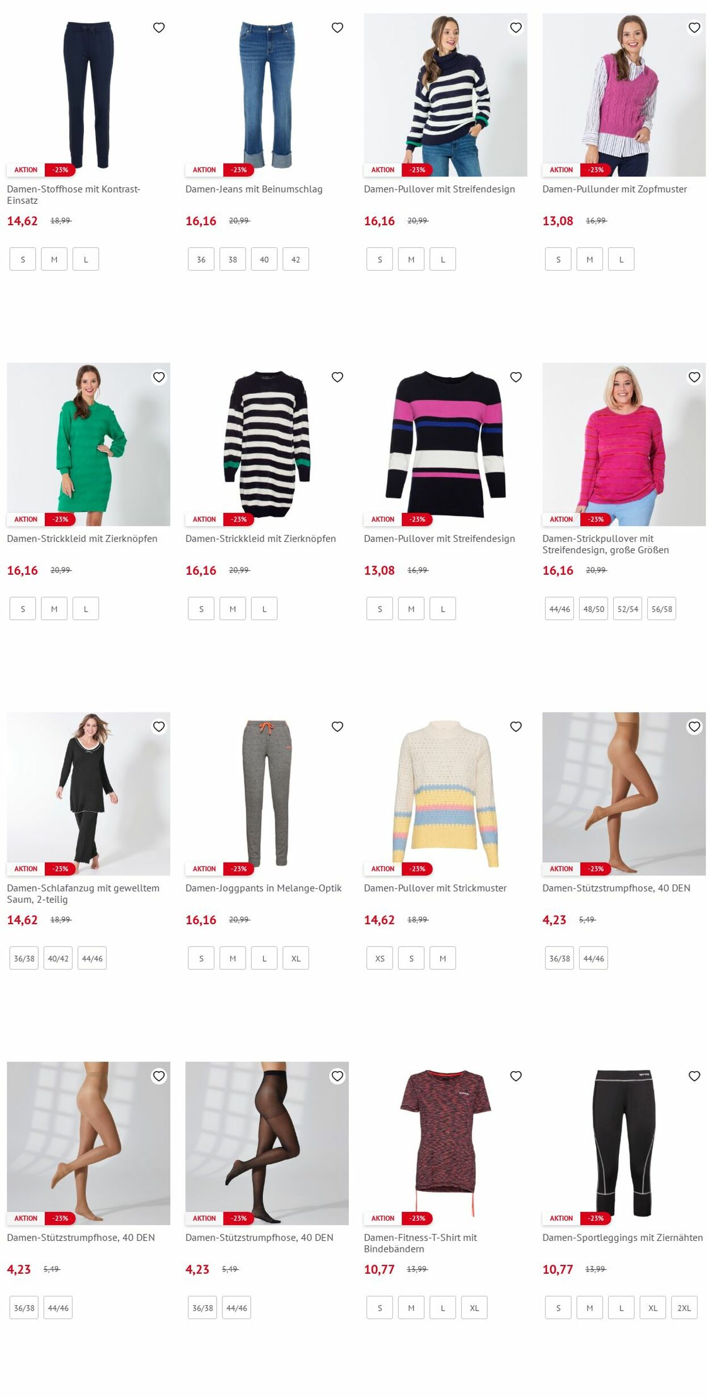View striped Damen-Strickkleid product image
This screenshot has width=709, height=1398.
coord(267,444)
